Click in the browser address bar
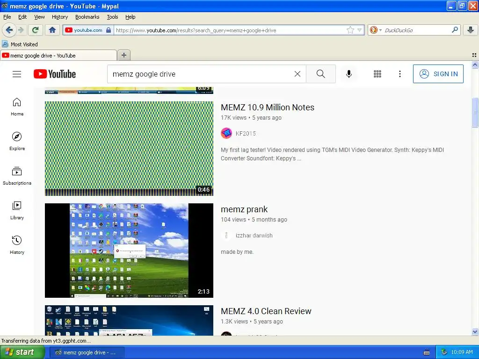 pos(229,30)
